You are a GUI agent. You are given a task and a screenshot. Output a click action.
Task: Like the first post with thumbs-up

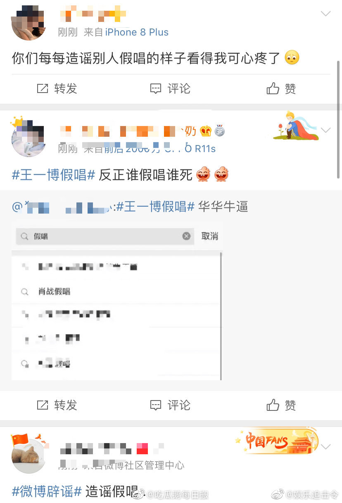coord(273,88)
